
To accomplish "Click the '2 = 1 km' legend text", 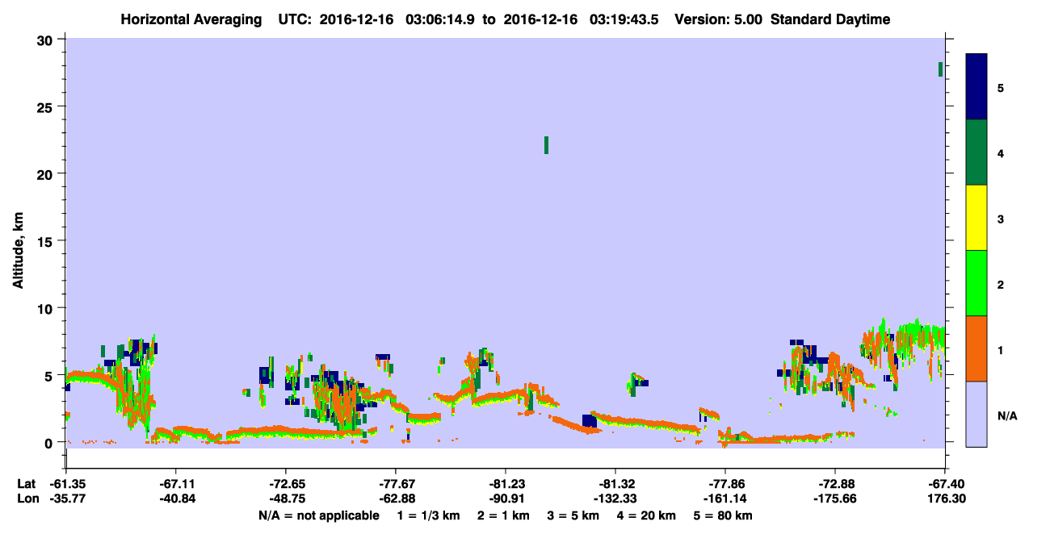I will point(503,515).
